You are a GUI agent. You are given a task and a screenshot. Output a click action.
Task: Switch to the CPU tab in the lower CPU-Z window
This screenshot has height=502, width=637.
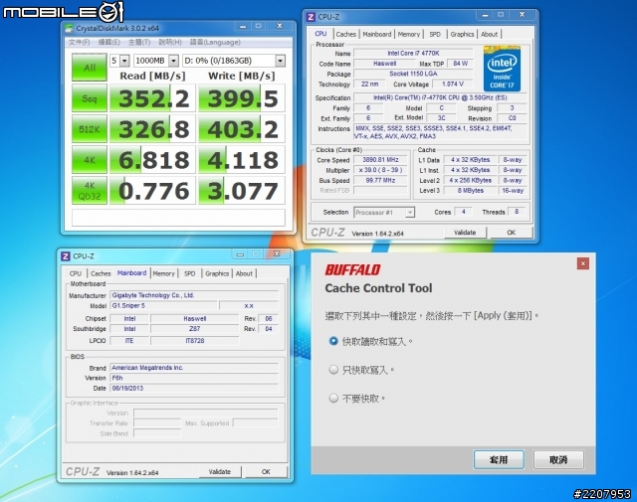pos(76,273)
